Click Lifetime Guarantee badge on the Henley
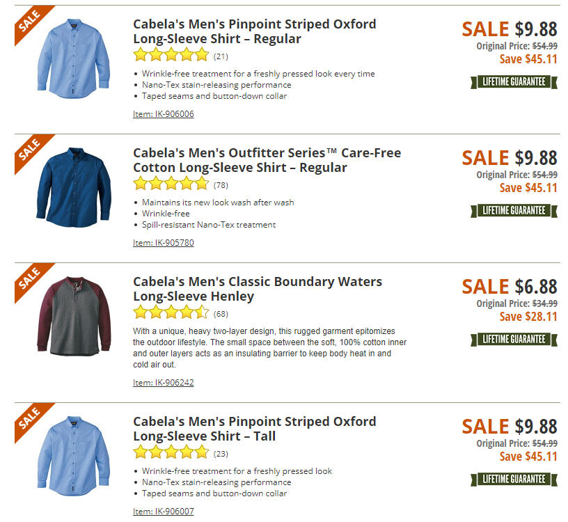The image size is (568, 522). pyautogui.click(x=514, y=340)
